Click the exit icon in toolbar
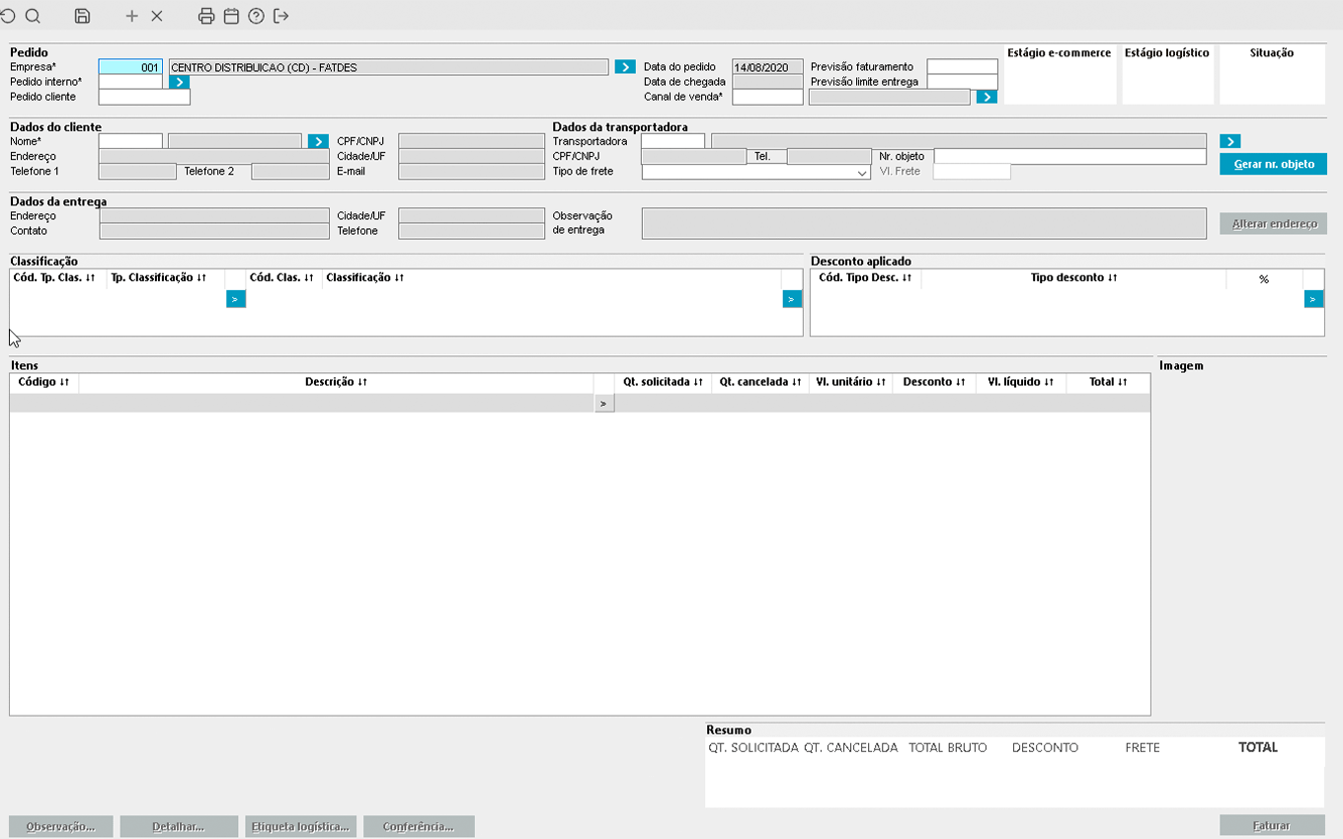This screenshot has width=1343, height=839. [x=281, y=16]
